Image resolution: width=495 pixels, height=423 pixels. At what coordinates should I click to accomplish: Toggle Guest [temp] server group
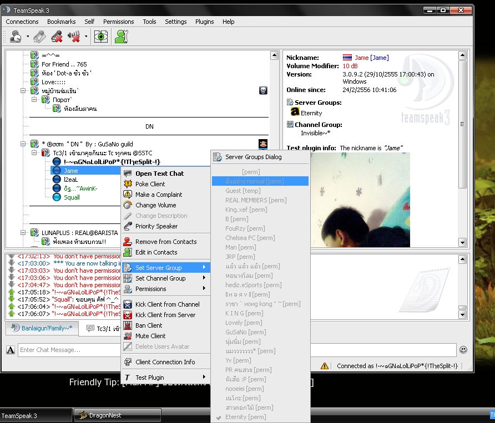(x=260, y=191)
